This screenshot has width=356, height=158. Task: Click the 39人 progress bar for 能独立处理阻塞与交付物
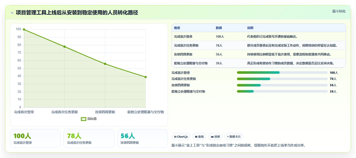pos(282,92)
